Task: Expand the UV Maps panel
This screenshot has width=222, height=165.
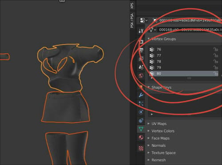Action: [x=148, y=123]
